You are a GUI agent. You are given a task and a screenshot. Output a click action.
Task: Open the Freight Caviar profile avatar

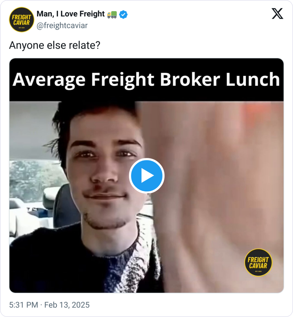[22, 20]
